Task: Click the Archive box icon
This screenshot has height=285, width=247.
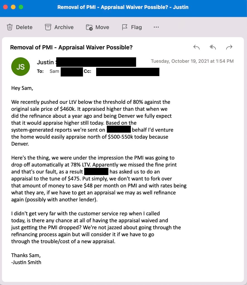Action: (x=48, y=27)
